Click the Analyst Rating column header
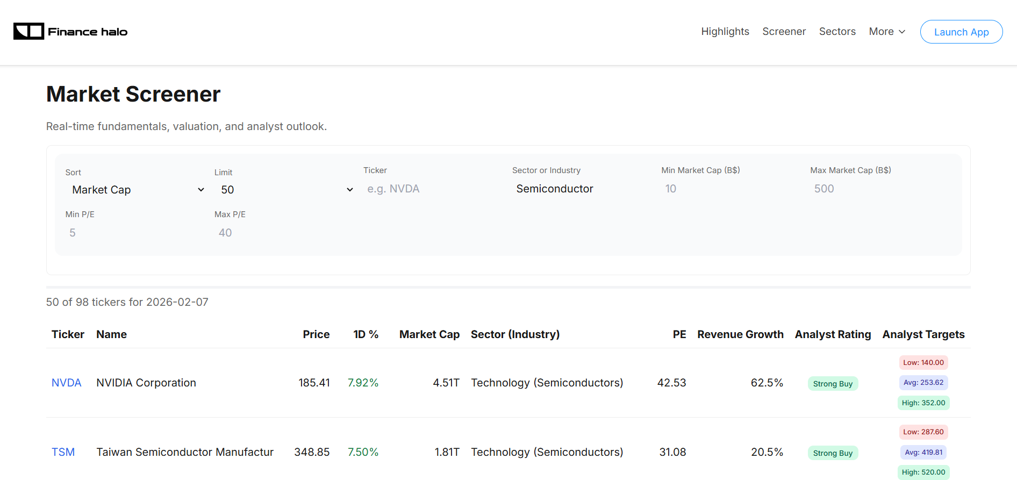Screen dimensions: 1017x480 pyautogui.click(x=833, y=334)
